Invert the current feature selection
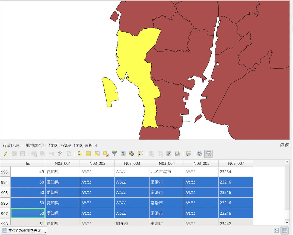The image size is (293, 235). click(97, 154)
